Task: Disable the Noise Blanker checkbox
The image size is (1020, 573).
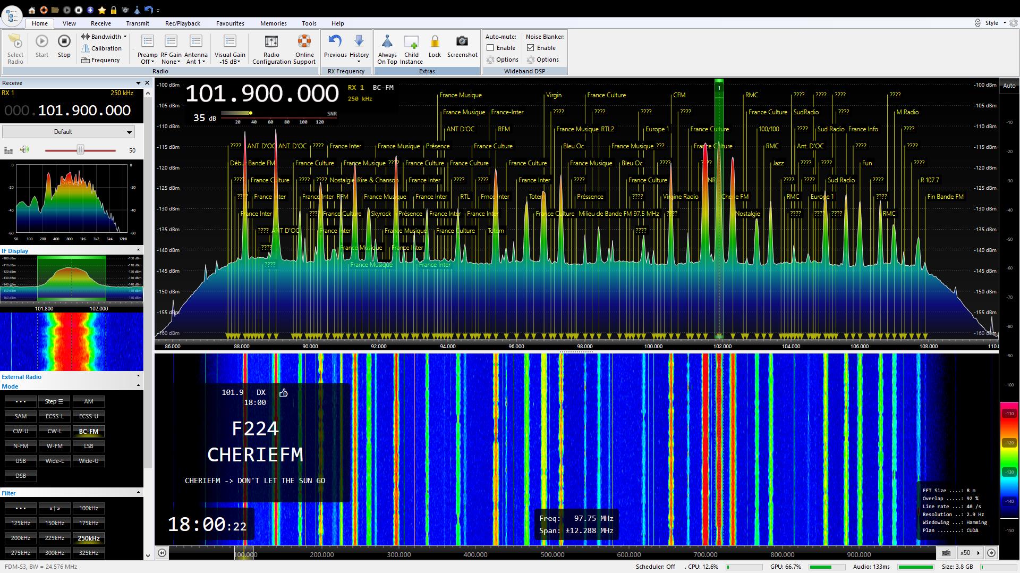Action: click(531, 48)
